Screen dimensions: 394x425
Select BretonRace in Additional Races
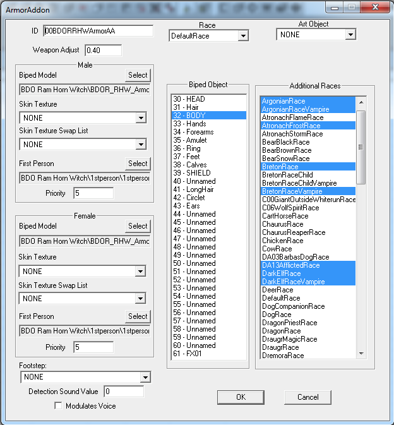(308, 167)
